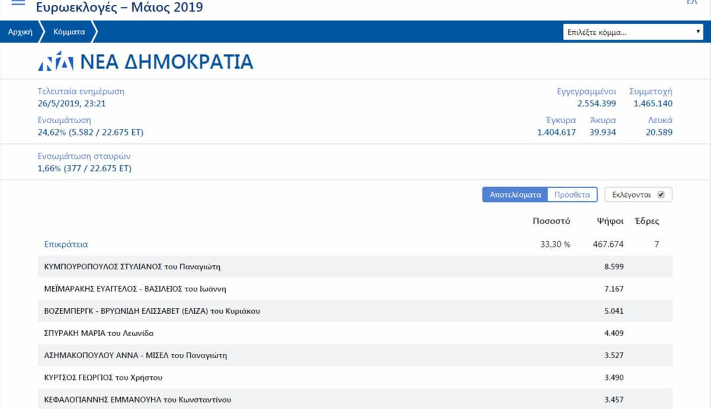
Task: Click the Έδρες column header
Action: [647, 221]
